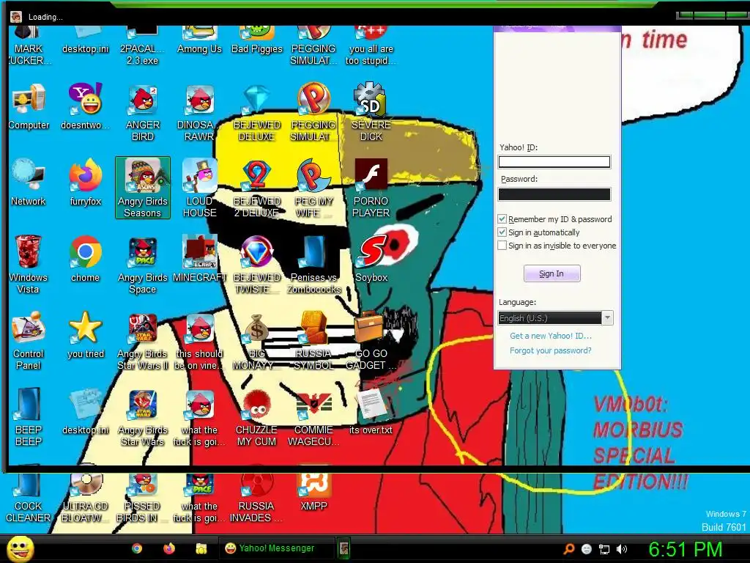Click the search magnifier tray icon

point(568,549)
